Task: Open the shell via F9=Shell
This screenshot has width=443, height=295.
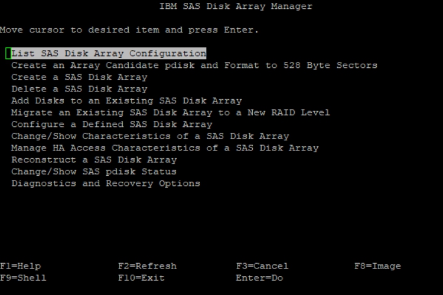Action: [x=24, y=278]
